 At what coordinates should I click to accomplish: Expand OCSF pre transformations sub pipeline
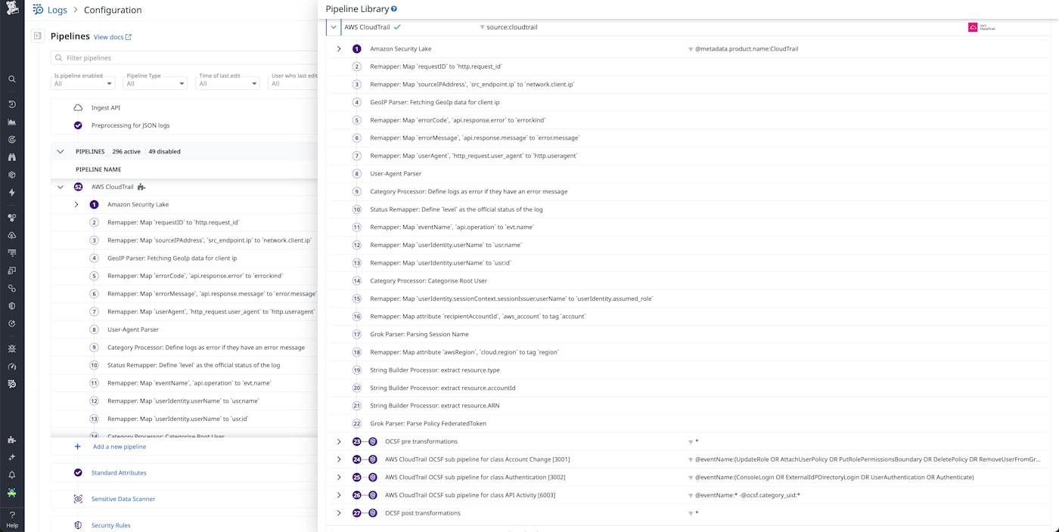[339, 441]
